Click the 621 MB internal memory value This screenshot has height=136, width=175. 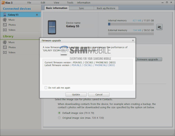(137, 20)
